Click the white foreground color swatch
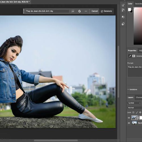Screen dimensions: 142x142 [x=129, y=9]
